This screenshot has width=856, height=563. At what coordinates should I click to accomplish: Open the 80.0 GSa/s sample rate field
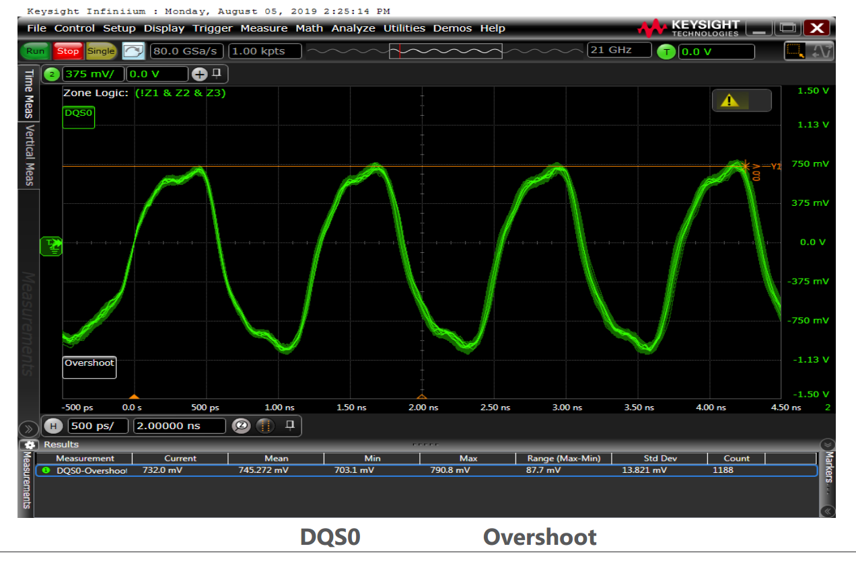tap(186, 51)
